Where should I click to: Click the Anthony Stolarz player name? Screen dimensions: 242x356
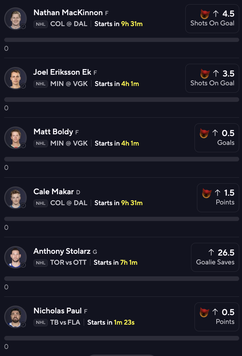click(62, 251)
